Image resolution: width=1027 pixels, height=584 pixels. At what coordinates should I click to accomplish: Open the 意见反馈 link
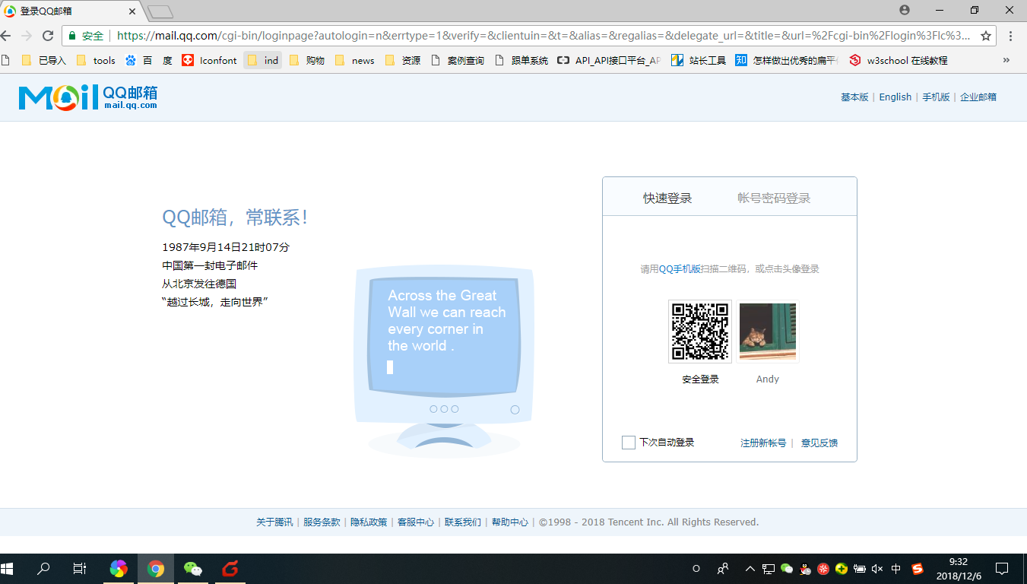[x=819, y=443]
